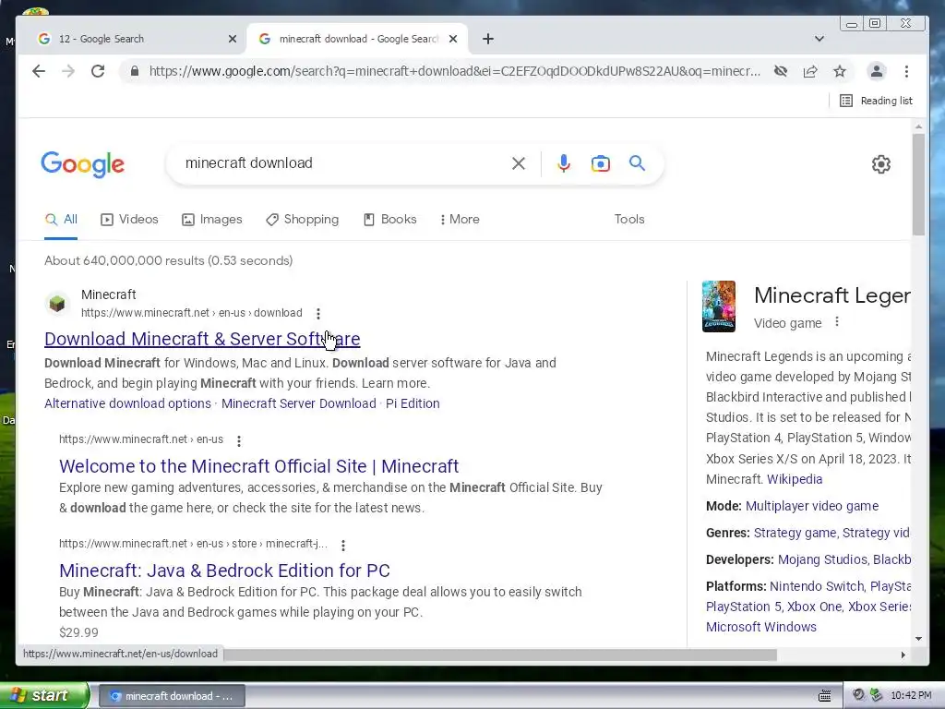Open the profile avatar icon
945x709 pixels.
[x=877, y=71]
